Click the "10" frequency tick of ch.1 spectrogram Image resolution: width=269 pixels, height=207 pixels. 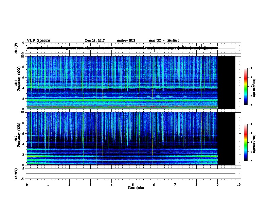pyautogui.click(x=23, y=56)
